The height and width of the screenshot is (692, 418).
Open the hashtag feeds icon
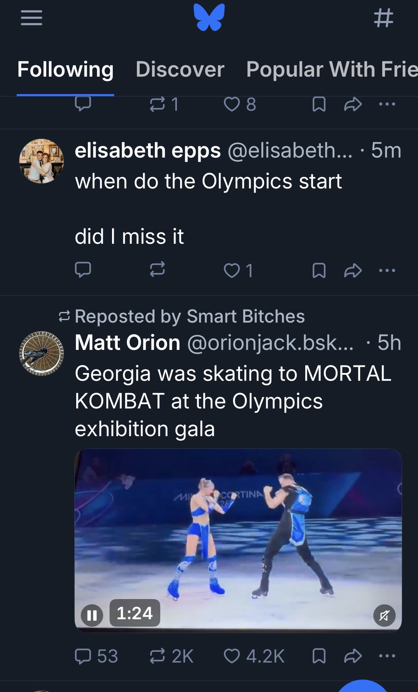point(384,18)
